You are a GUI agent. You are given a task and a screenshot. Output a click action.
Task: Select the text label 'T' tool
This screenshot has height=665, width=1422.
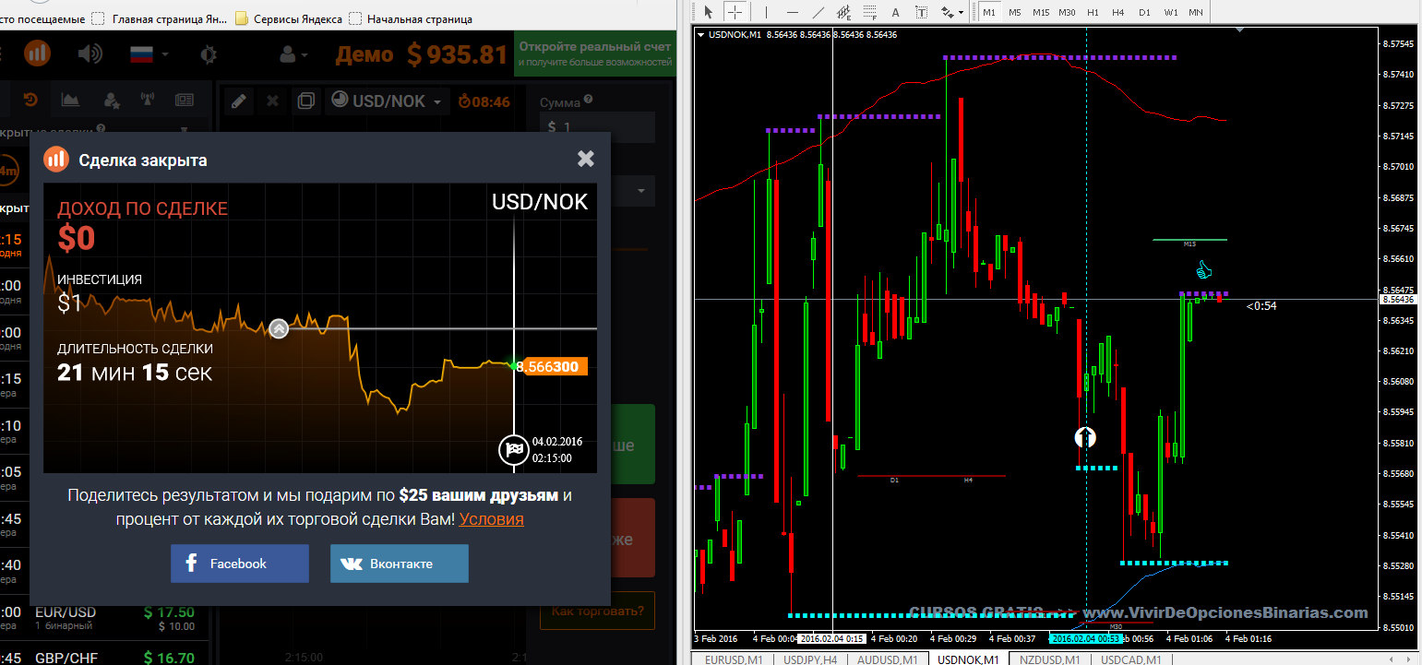click(x=921, y=12)
